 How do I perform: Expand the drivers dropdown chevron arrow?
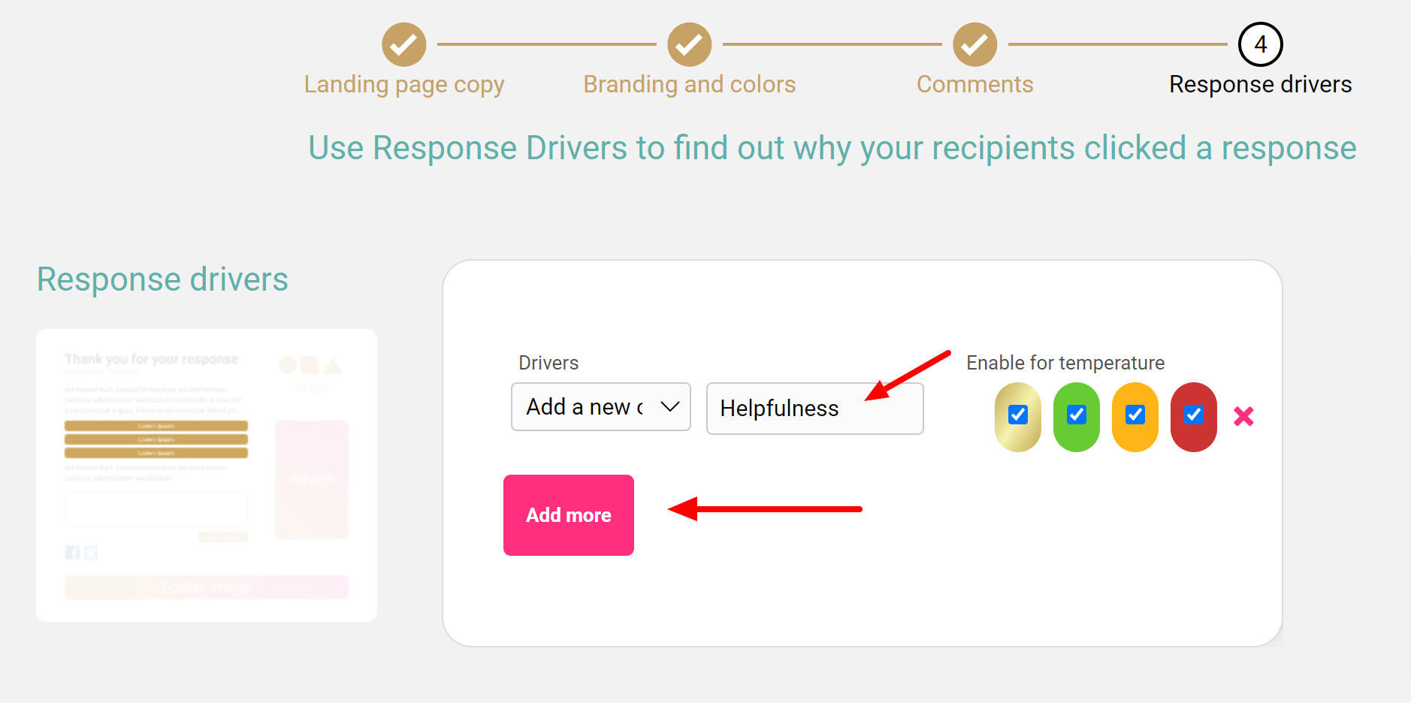point(669,406)
